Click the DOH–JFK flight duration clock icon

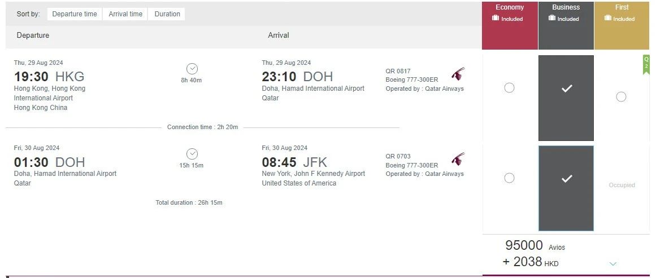(192, 154)
